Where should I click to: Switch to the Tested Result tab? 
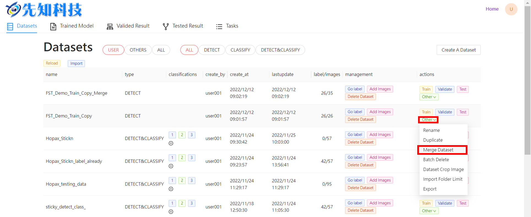183,26
